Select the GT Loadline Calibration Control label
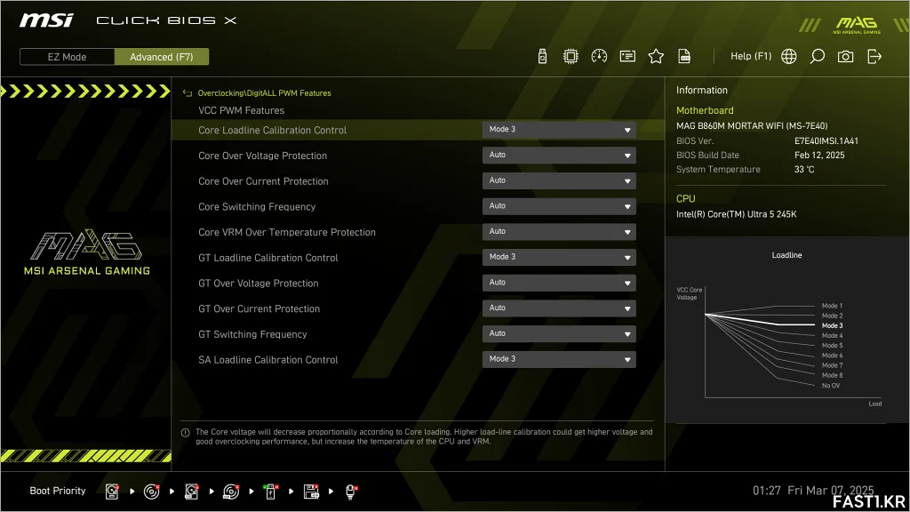The width and height of the screenshot is (910, 512). (x=268, y=258)
